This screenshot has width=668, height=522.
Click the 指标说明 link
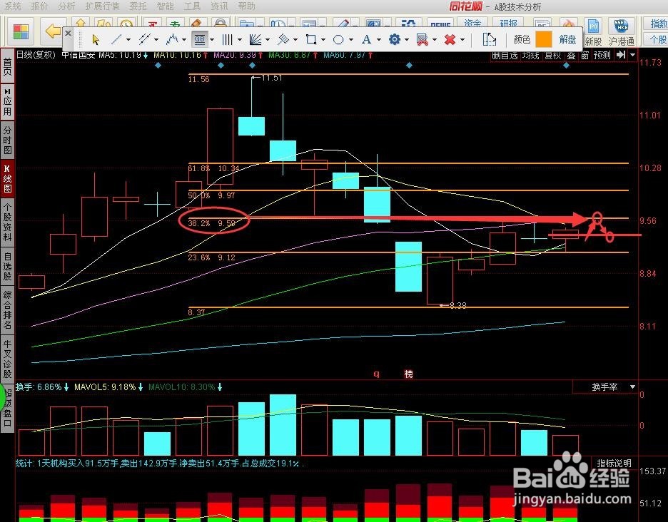tap(614, 464)
